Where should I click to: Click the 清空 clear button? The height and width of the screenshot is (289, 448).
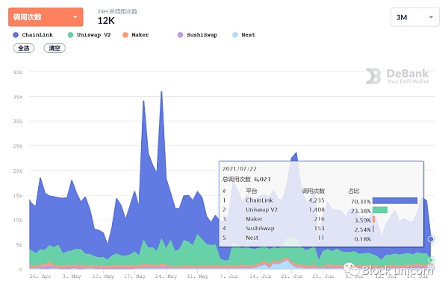coord(55,48)
